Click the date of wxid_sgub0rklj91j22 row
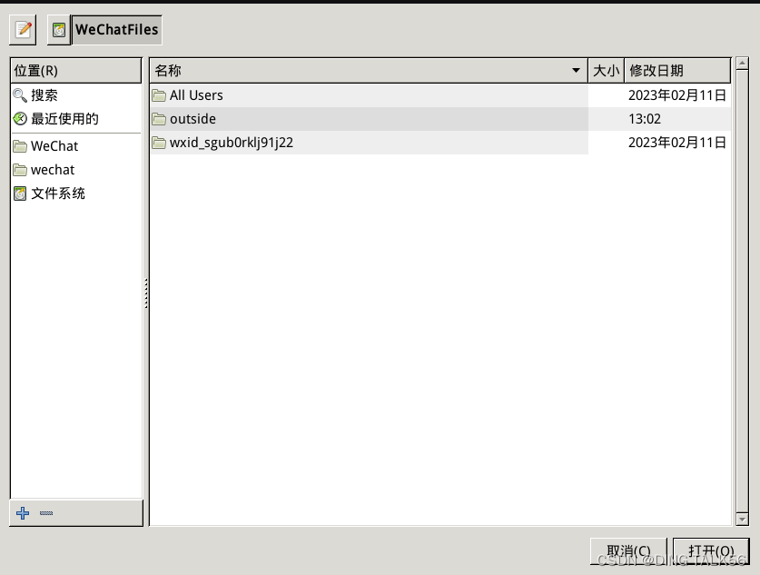Viewport: 760px width, 575px height. click(677, 143)
